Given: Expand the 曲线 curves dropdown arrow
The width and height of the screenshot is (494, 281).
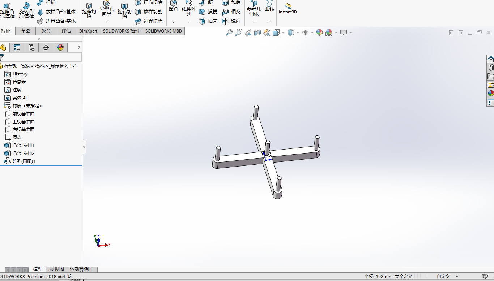Looking at the screenshot, I should click(x=269, y=22).
